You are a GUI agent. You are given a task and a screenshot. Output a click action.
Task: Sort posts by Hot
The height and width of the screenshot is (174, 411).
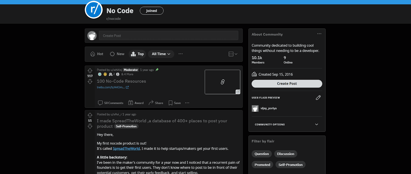[x=97, y=54]
